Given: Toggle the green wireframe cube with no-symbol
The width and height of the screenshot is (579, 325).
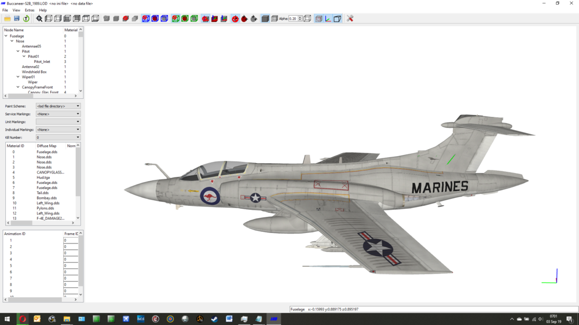Looking at the screenshot, I should tap(176, 19).
